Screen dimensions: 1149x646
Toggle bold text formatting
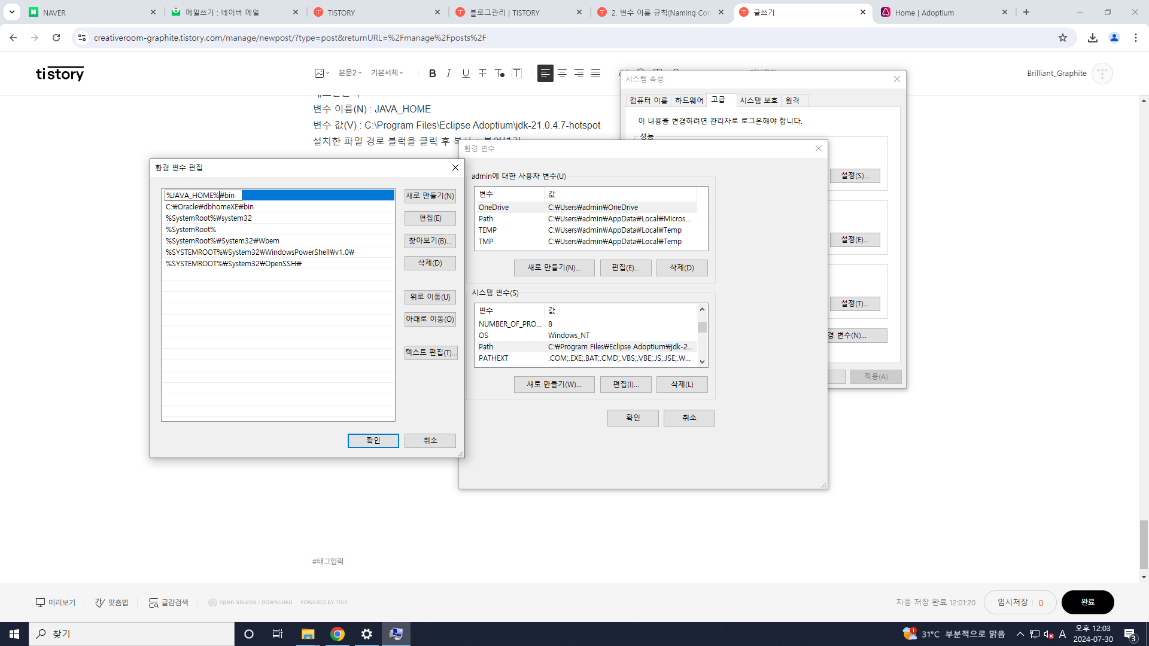[432, 74]
